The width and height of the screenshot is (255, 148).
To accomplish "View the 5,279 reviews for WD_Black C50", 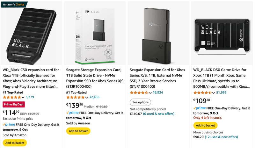I will 30,97.
